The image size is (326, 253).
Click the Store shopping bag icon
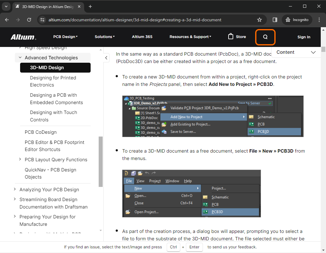tap(230, 36)
